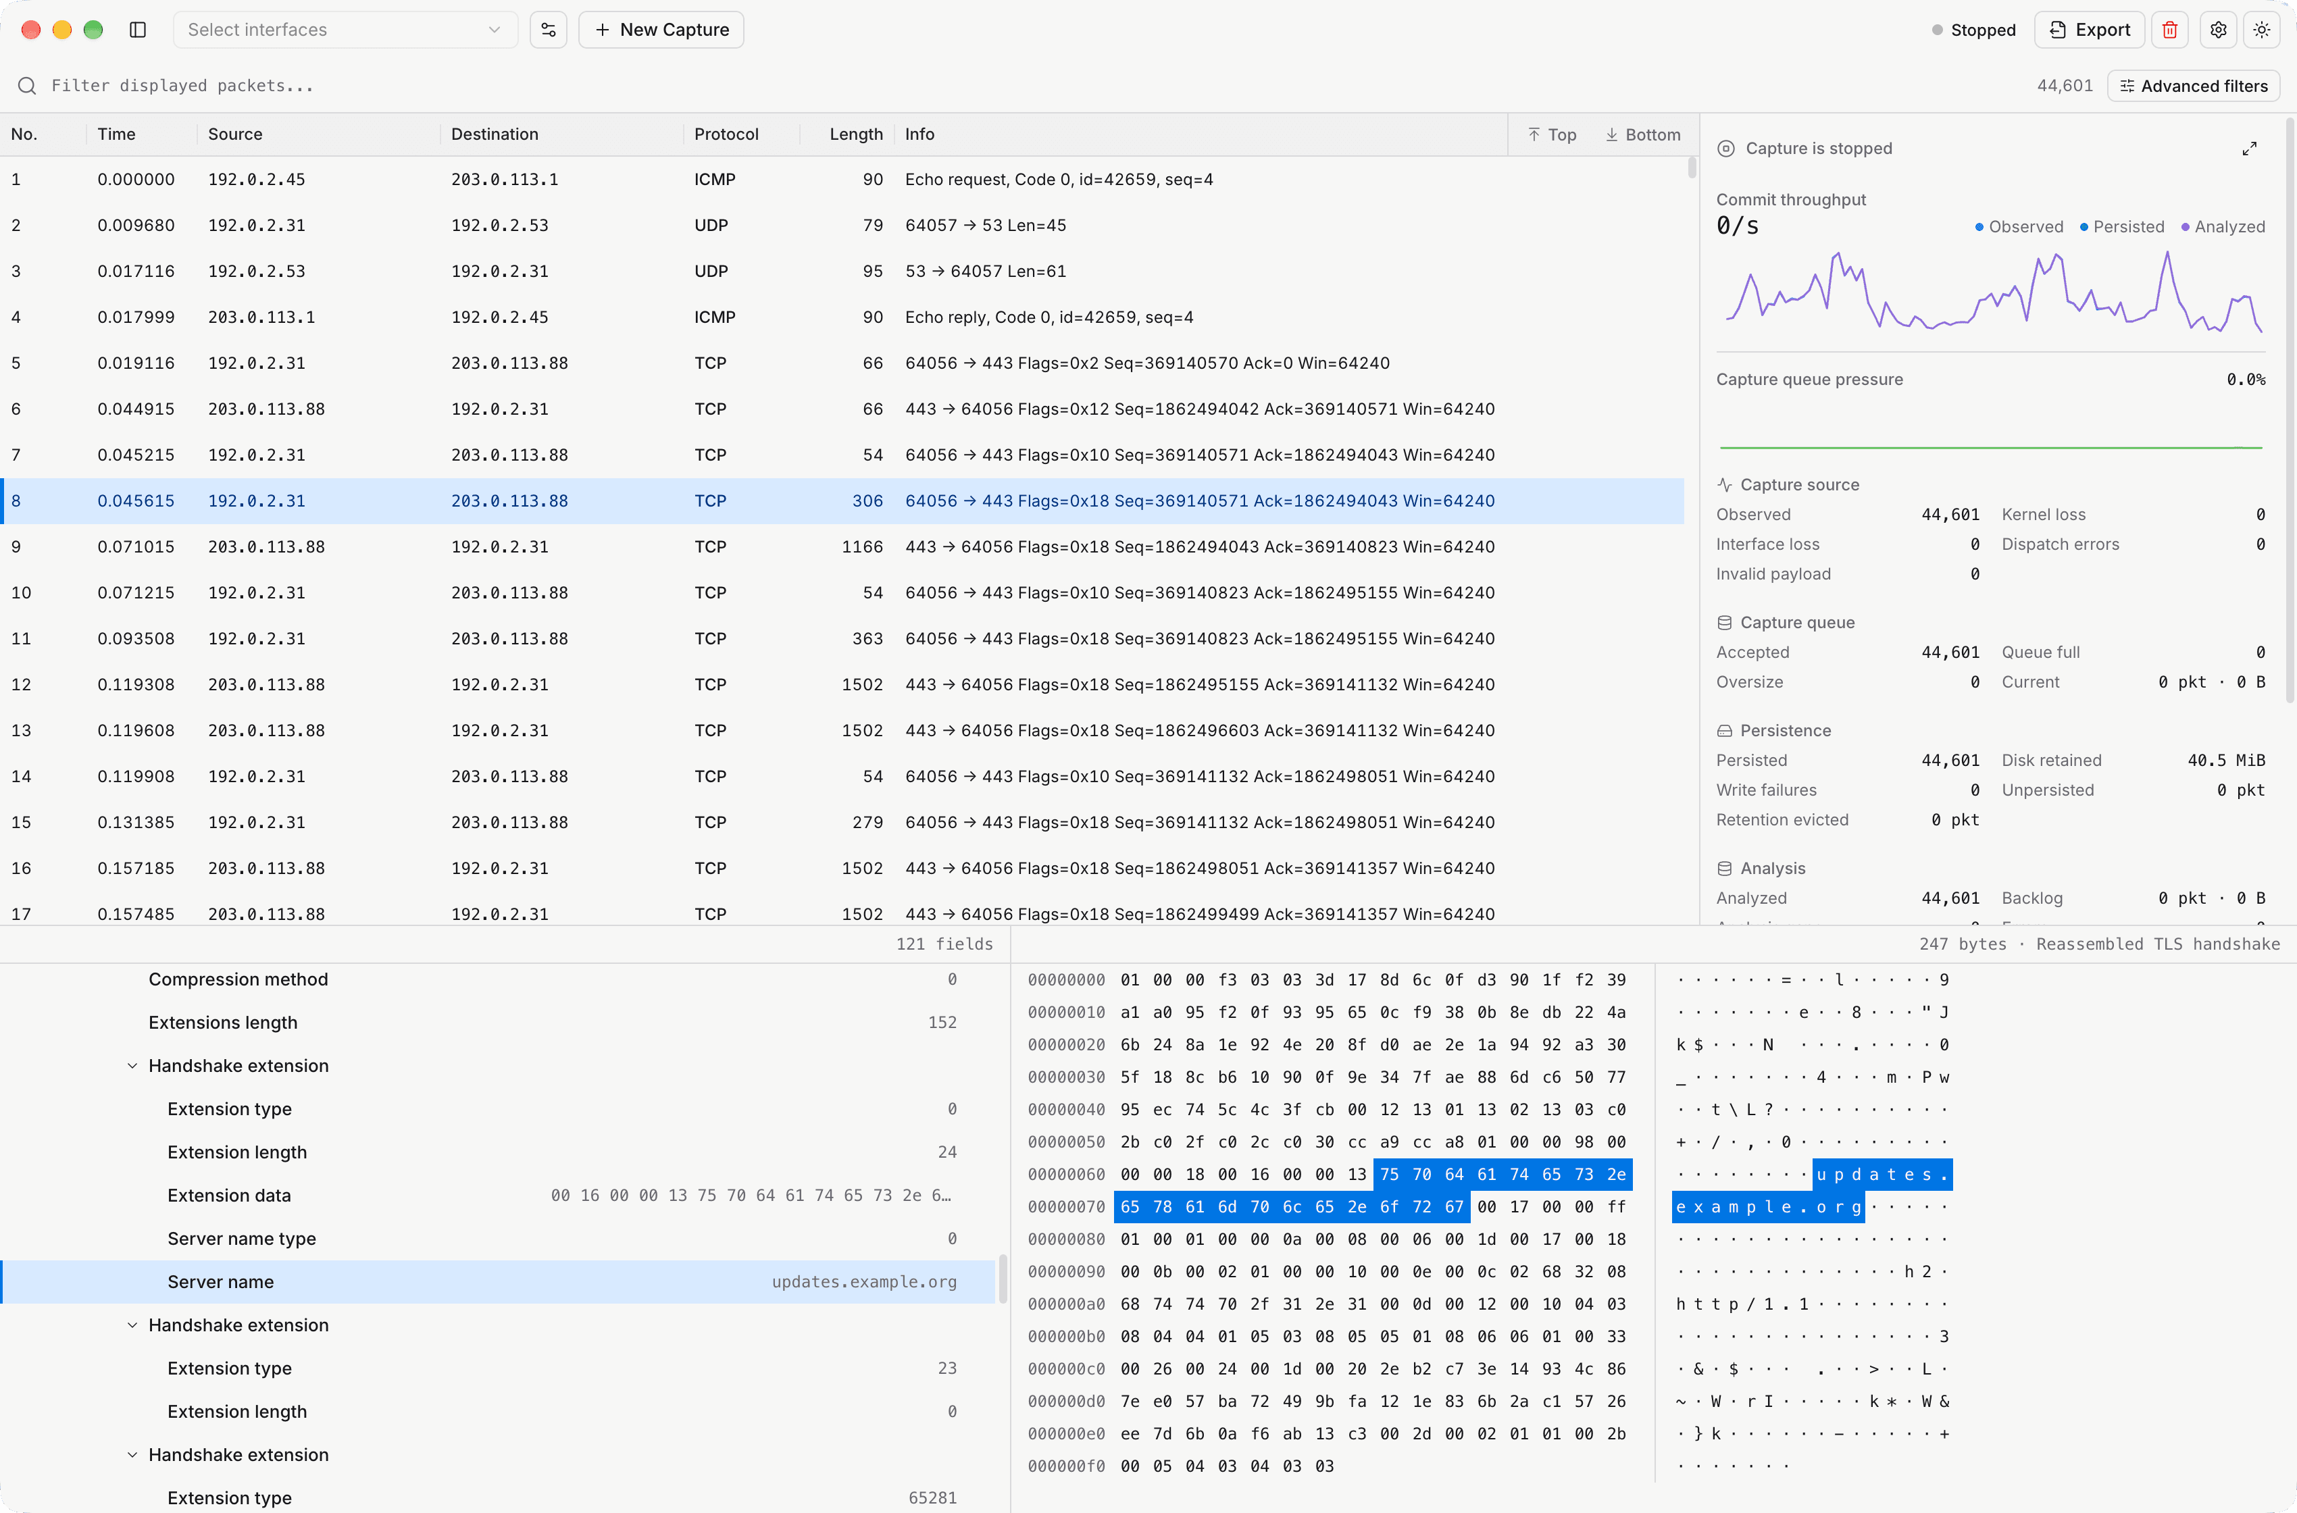Select the Extensions length field row
Screen dimensions: 2297x1513
pos(498,1023)
